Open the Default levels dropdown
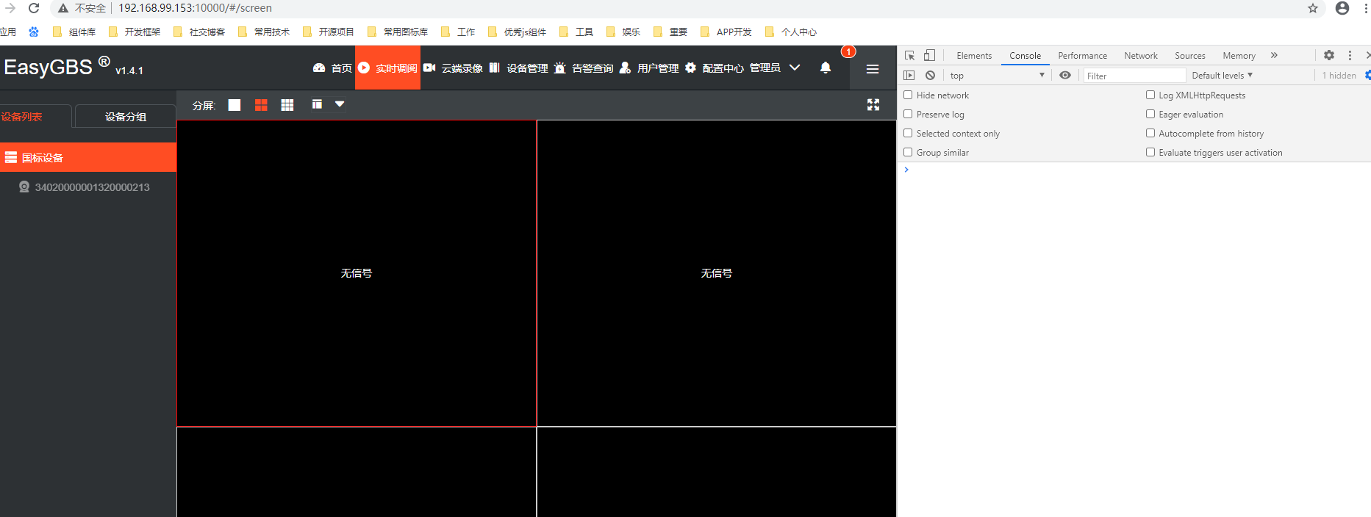1371x517 pixels. 1222,75
